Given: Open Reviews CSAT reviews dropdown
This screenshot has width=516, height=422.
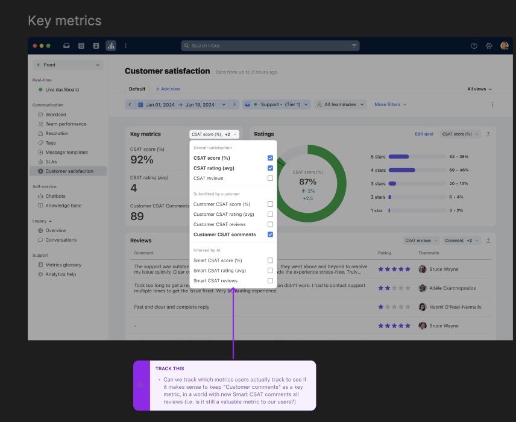Looking at the screenshot, I should coord(421,241).
